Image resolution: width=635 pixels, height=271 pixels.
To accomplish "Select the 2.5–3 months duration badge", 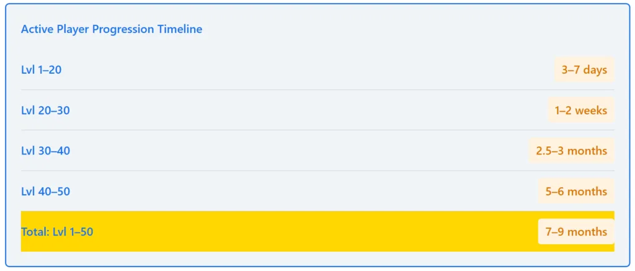I will 571,151.
